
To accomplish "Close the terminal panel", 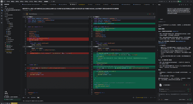I will 155,98.
